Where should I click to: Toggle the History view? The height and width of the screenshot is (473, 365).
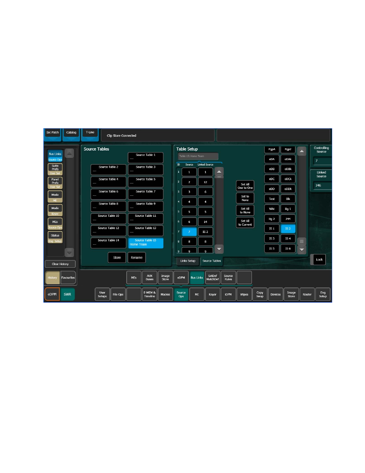coord(52,278)
